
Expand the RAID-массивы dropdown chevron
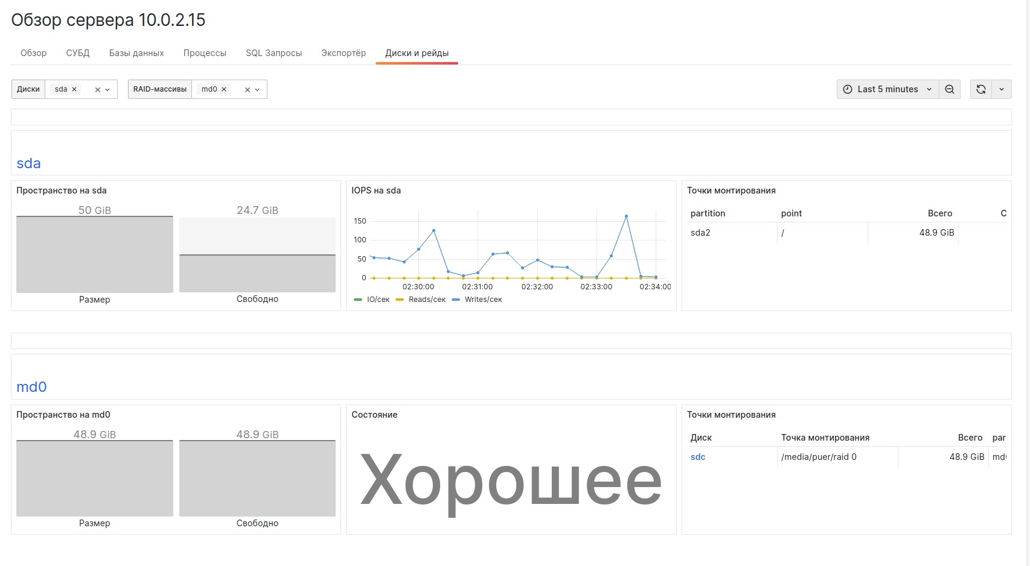tap(257, 90)
